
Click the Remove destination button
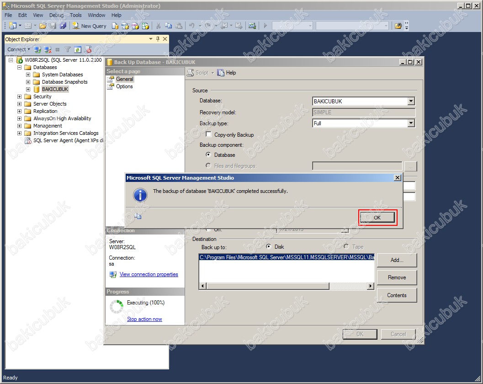[397, 277]
